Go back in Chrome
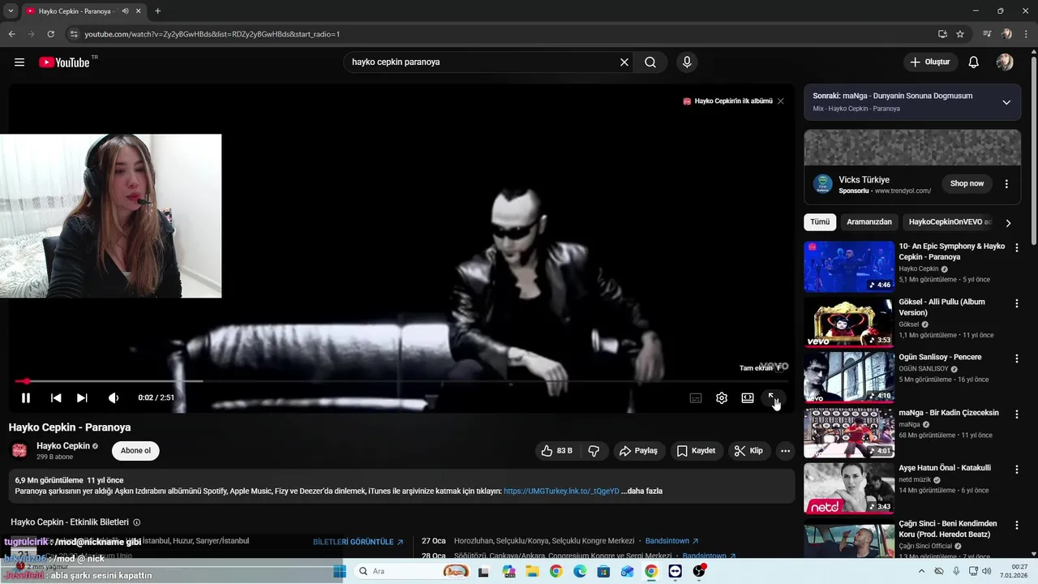Screen dimensions: 1038x584 click(x=11, y=34)
